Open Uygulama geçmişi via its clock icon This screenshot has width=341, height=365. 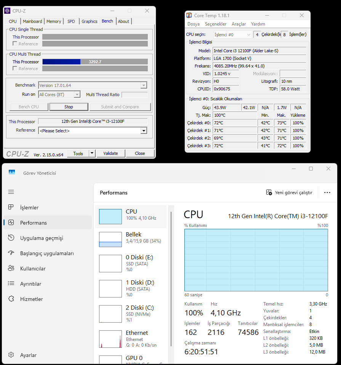click(x=11, y=238)
